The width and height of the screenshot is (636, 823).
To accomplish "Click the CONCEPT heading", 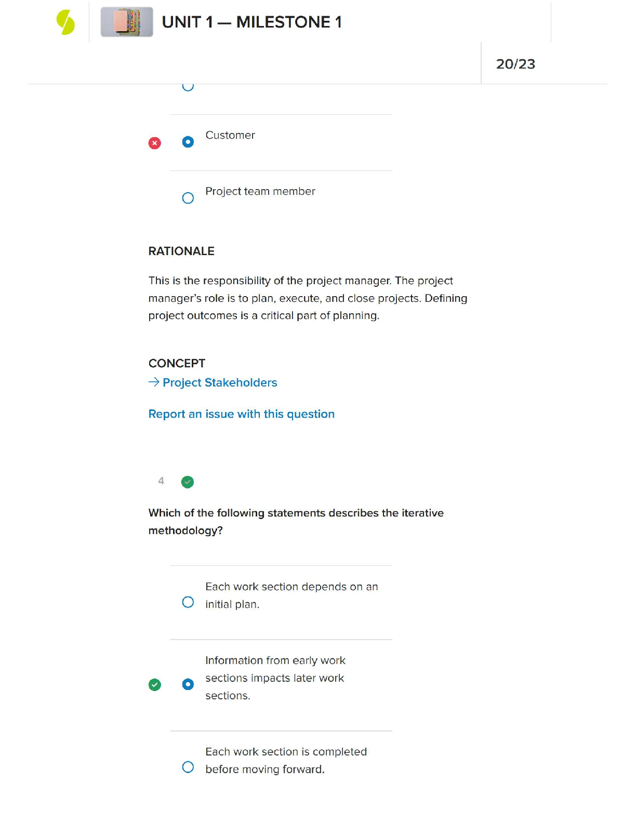I will coord(177,364).
